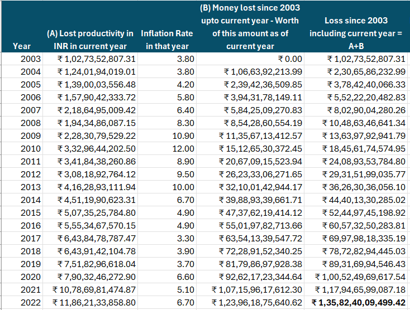The image size is (410, 310).
Task: Select cell ₹ 3,78,42,40,066.33
Action: [x=356, y=85]
